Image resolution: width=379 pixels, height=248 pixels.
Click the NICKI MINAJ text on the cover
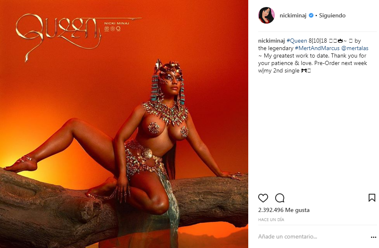[117, 23]
